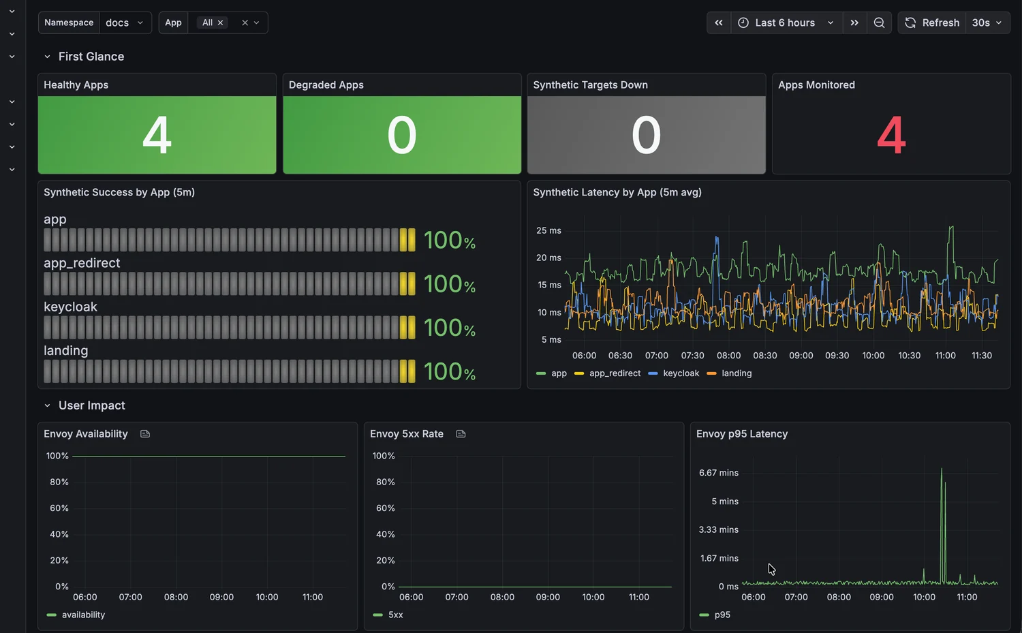Click the 6.67 mins axis label
Viewport: 1022px width, 633px height.
point(719,473)
